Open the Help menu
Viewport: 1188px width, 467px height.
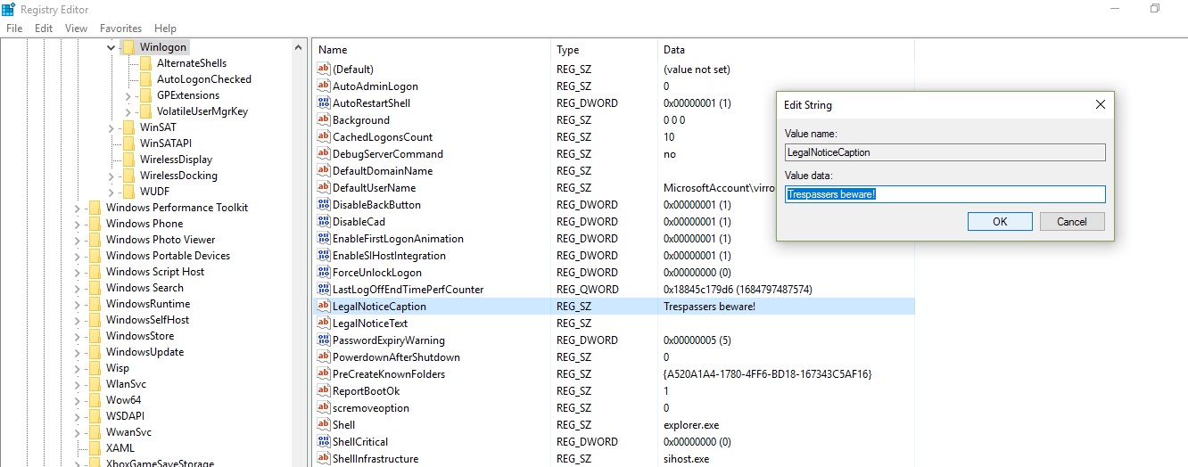pos(165,29)
